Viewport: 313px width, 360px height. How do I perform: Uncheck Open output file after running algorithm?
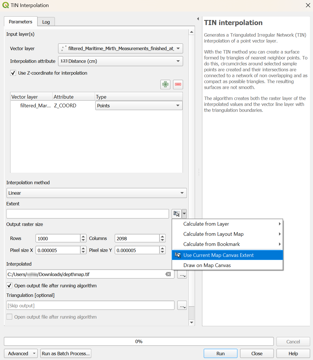(x=9, y=285)
